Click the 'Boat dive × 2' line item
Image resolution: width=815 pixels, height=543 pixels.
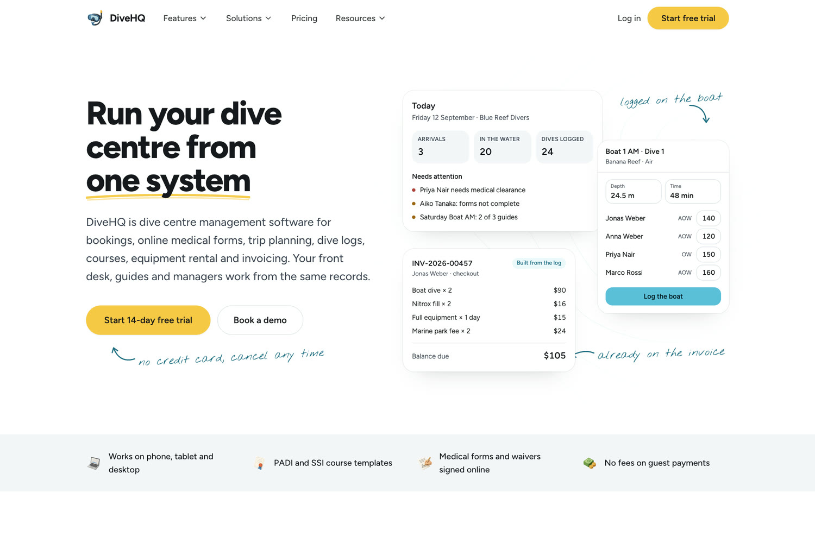(489, 291)
